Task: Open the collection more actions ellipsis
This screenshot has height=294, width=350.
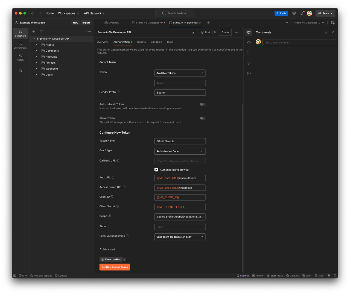Action: coord(237,32)
